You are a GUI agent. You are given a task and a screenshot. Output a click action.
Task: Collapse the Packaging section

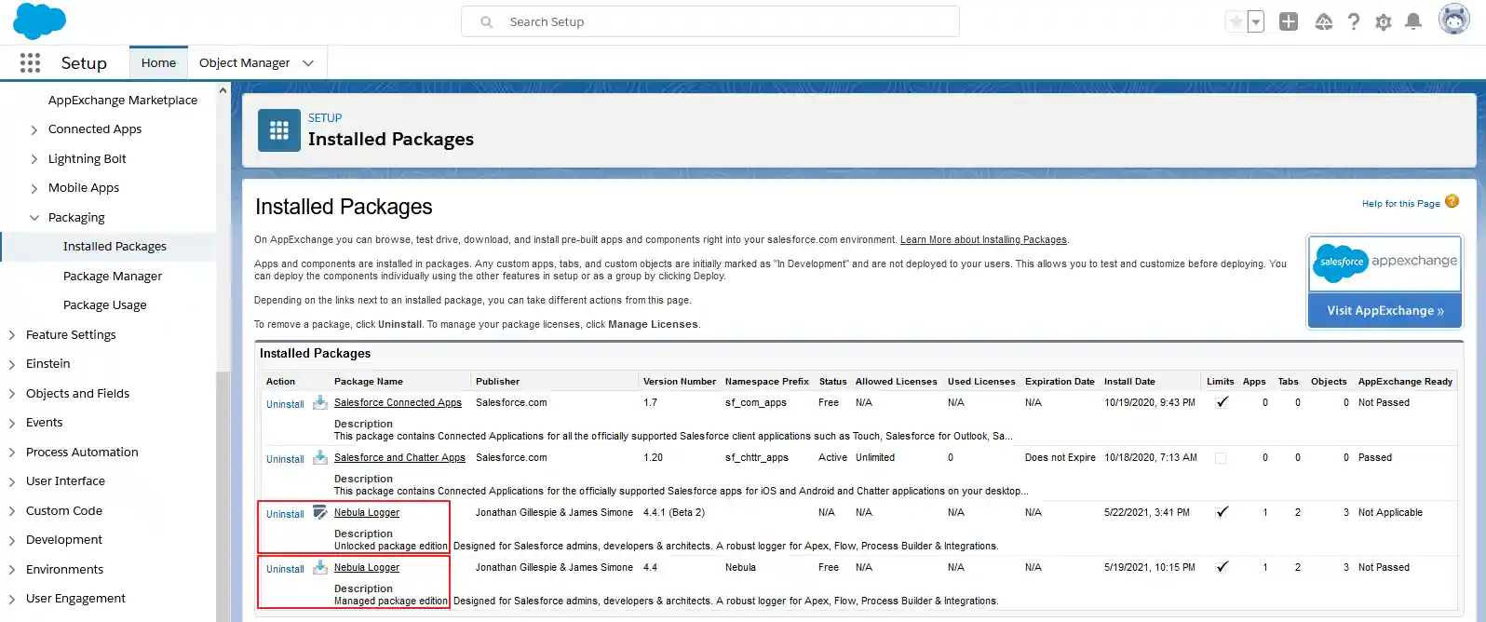pyautogui.click(x=34, y=218)
